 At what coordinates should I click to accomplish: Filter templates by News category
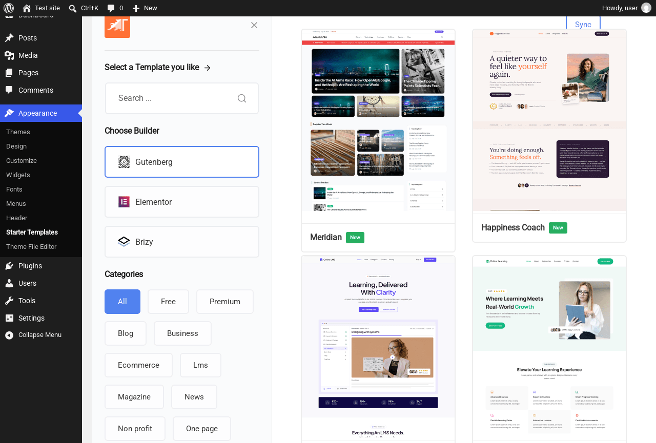[x=194, y=397]
